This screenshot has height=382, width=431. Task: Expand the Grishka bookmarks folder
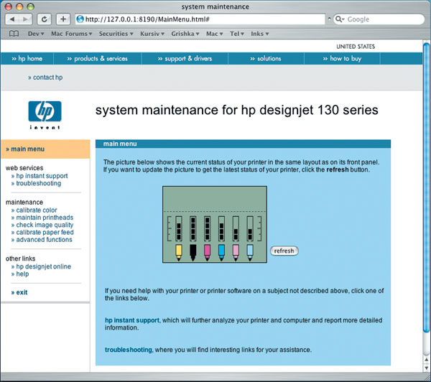click(x=185, y=34)
